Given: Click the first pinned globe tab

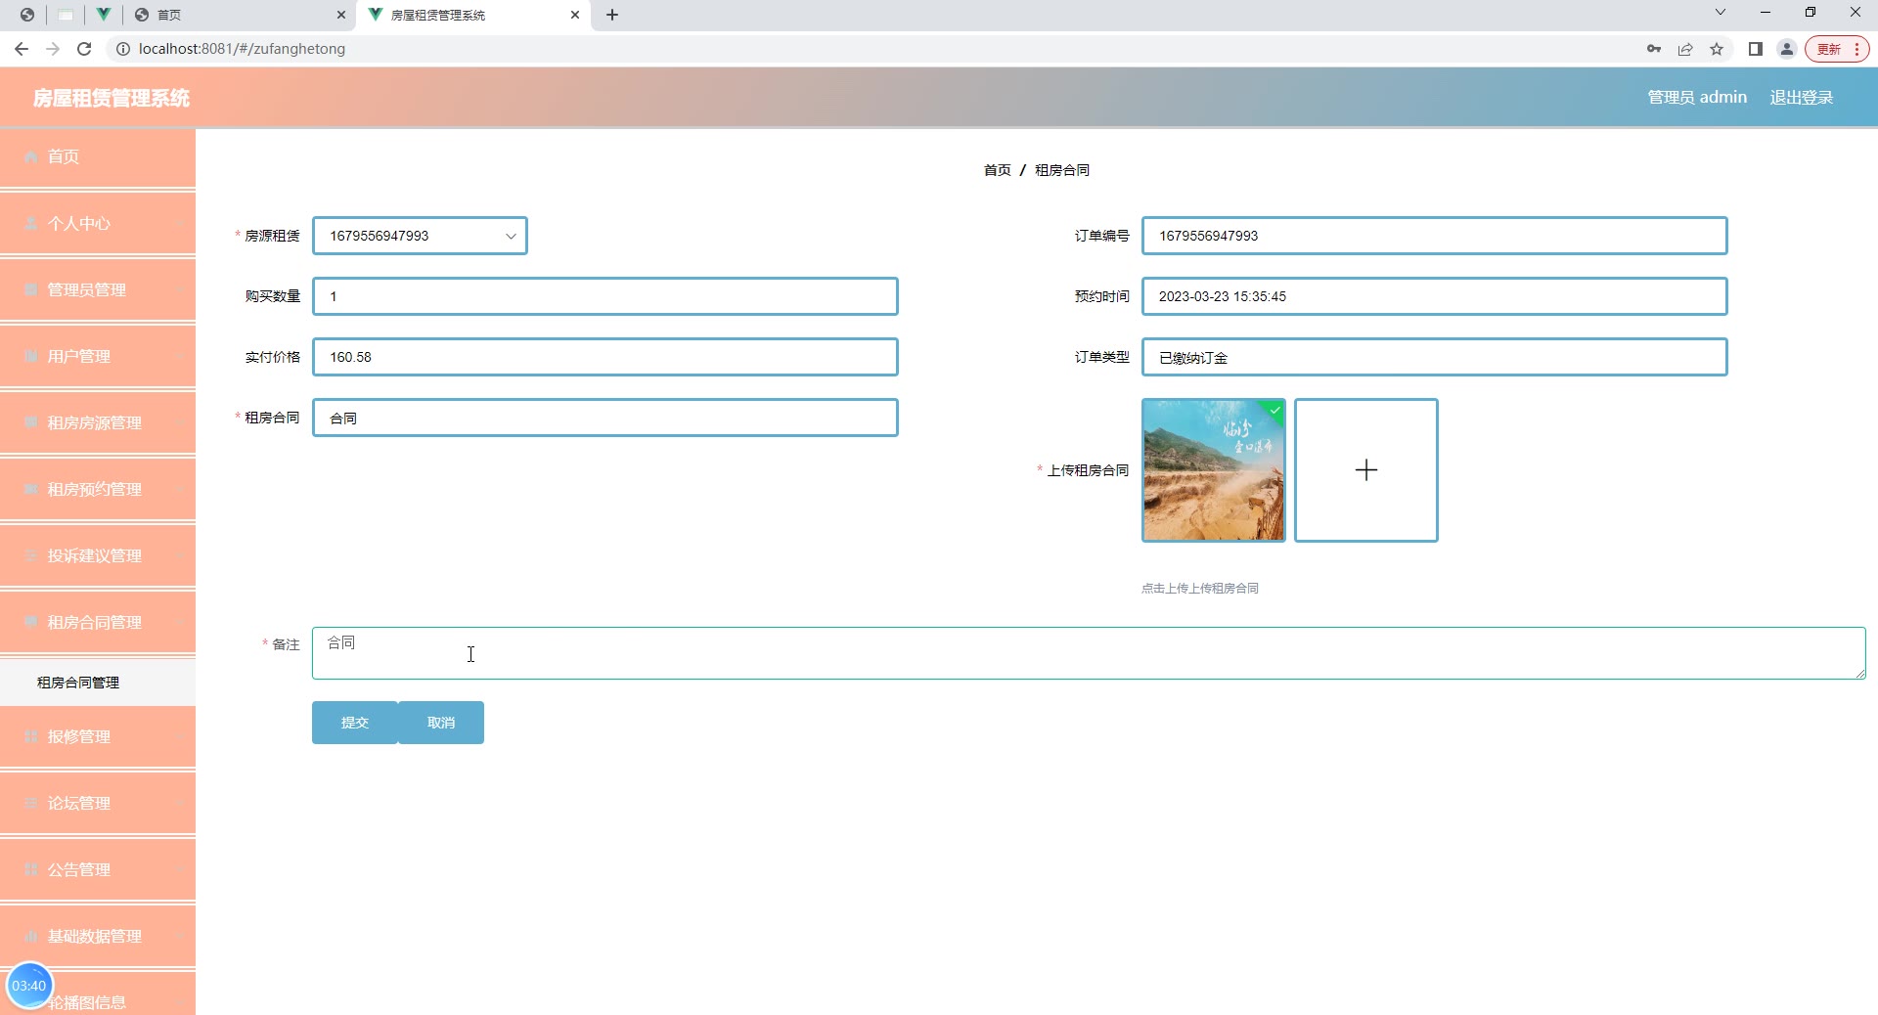Looking at the screenshot, I should (x=27, y=15).
